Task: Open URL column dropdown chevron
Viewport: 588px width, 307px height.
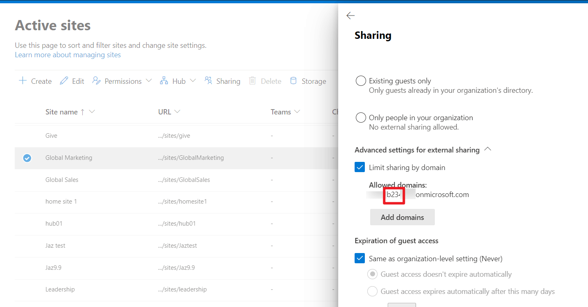Action: (177, 112)
